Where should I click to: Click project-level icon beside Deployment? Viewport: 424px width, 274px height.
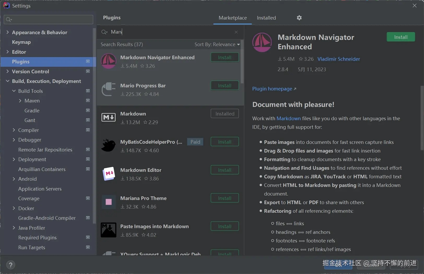tap(88, 159)
